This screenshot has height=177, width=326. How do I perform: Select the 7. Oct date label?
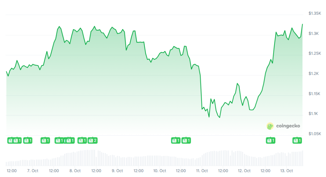click(33, 171)
